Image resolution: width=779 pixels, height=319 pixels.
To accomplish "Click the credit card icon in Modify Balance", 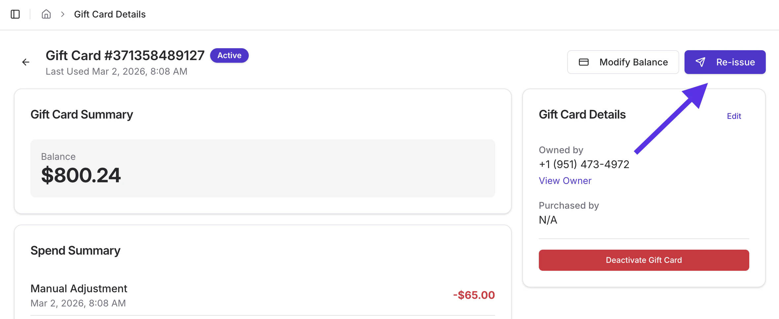I will pos(584,62).
